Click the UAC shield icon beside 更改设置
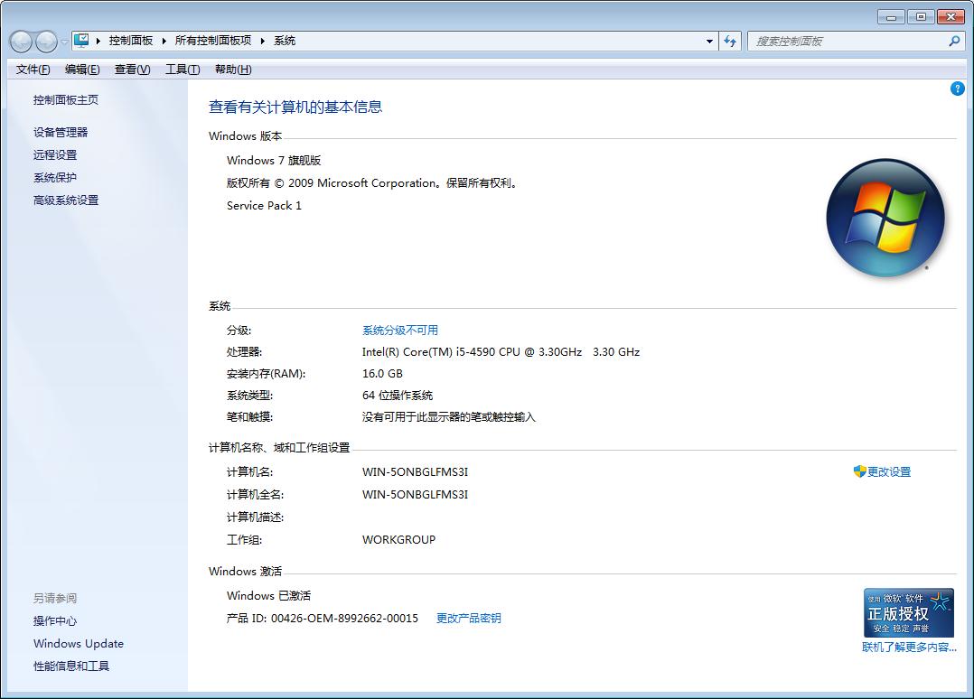 click(859, 471)
